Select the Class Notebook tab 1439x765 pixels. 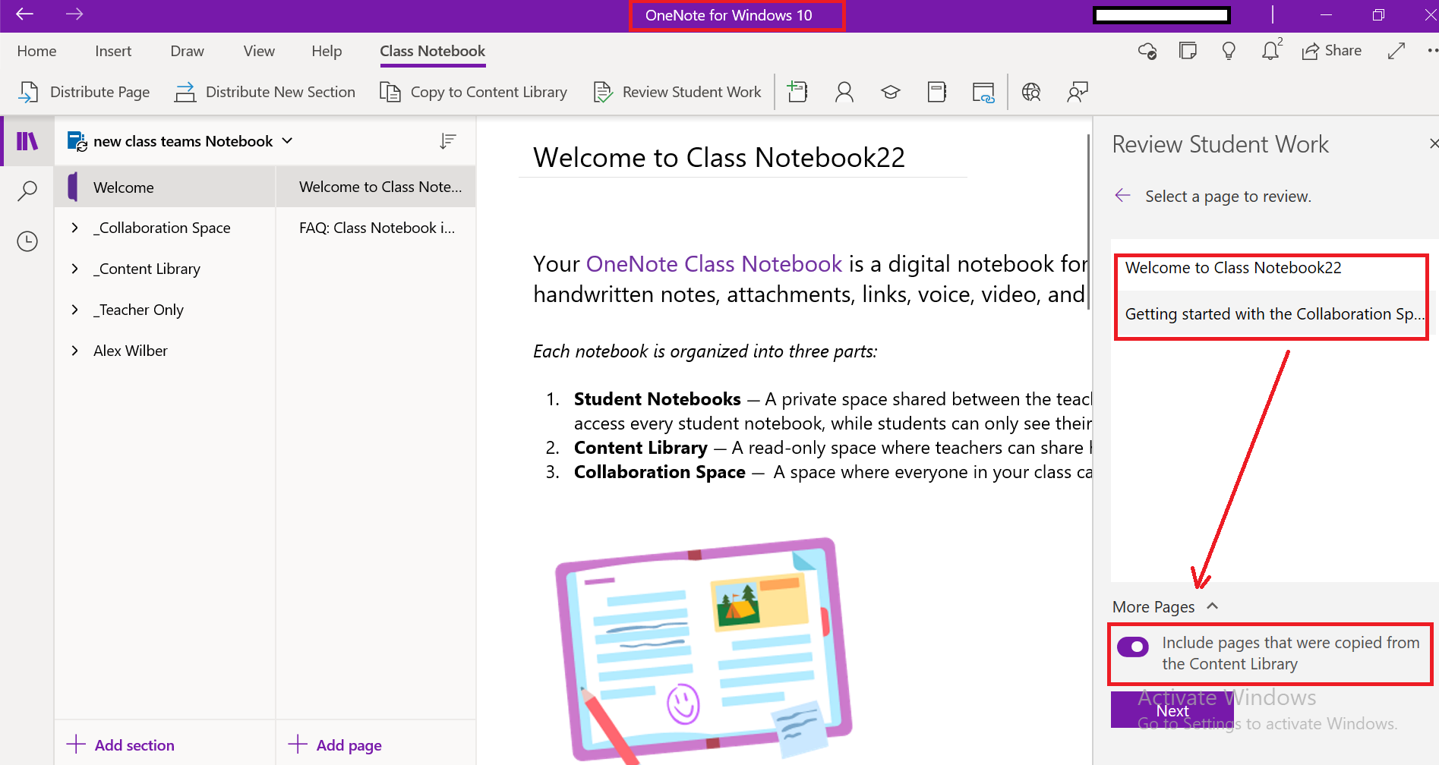click(432, 51)
